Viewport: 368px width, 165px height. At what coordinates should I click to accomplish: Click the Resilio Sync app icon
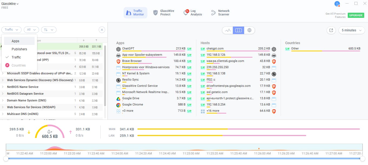pyautogui.click(x=118, y=80)
